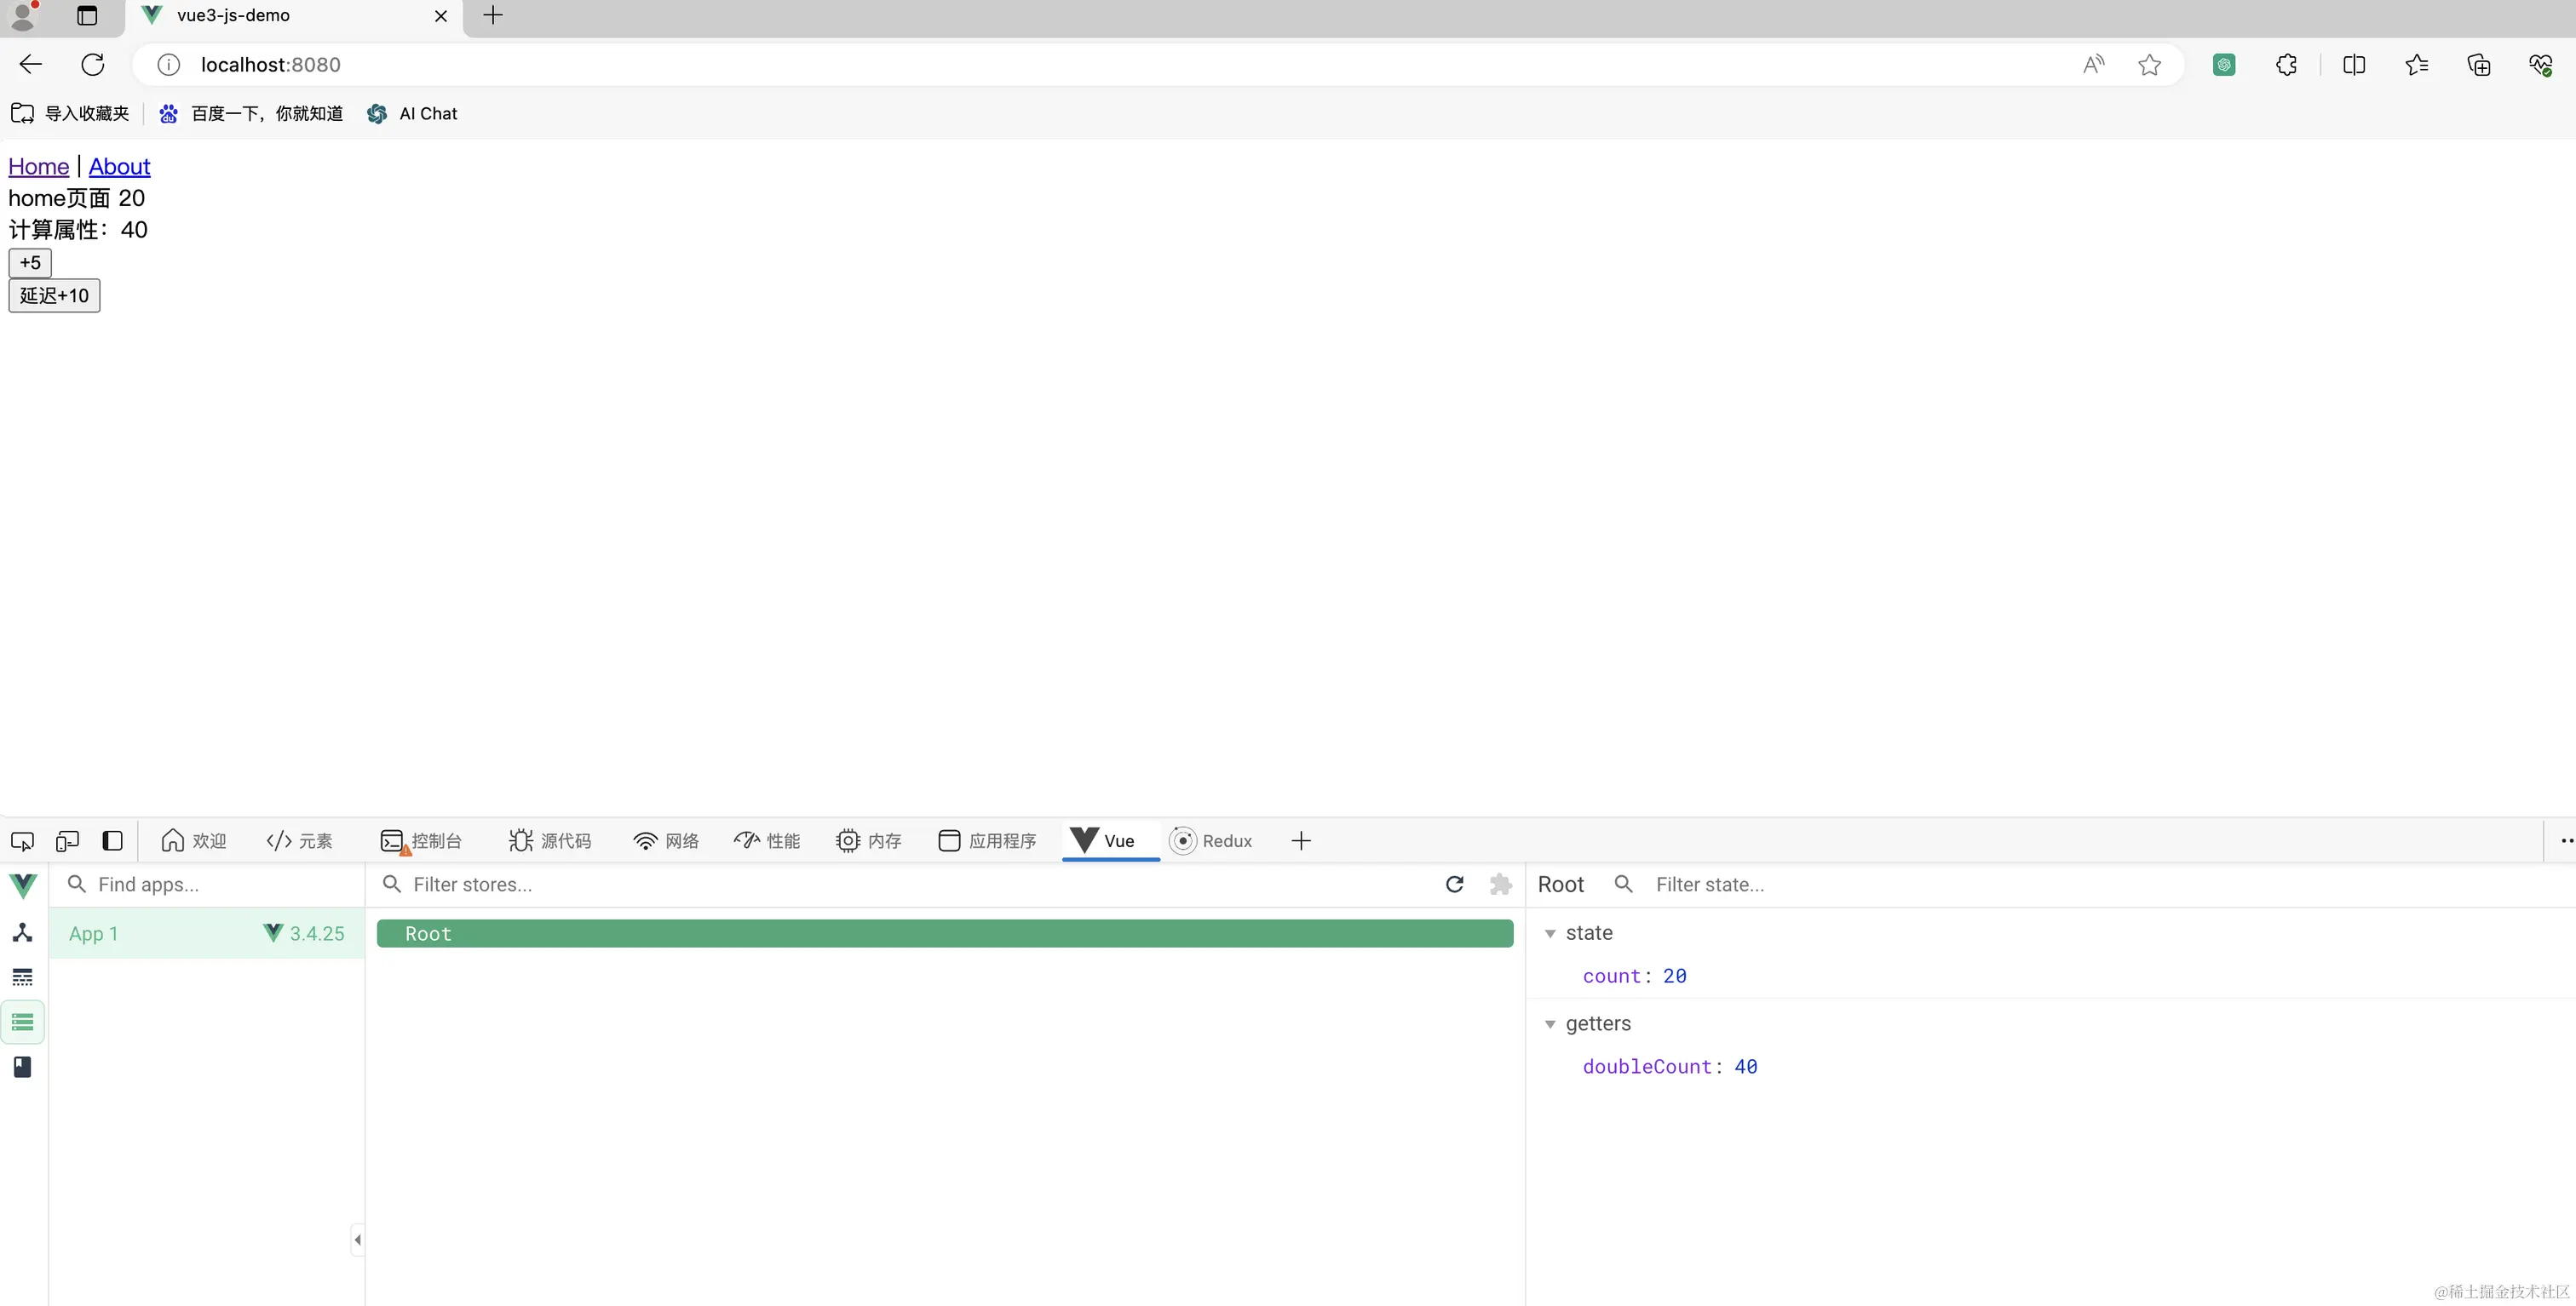
Task: Toggle read aloud in the address bar
Action: click(x=2092, y=64)
